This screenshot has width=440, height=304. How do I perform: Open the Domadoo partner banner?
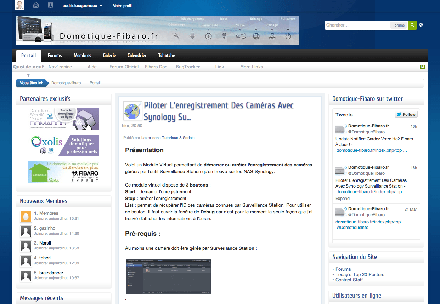[x=64, y=119]
